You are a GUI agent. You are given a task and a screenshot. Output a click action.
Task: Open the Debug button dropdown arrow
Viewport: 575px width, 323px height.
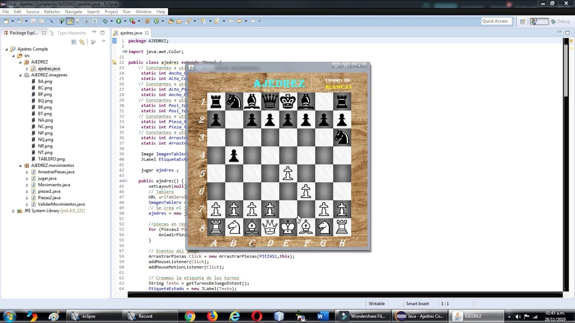point(111,21)
